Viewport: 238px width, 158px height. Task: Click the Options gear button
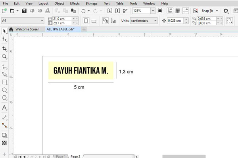click(x=226, y=11)
